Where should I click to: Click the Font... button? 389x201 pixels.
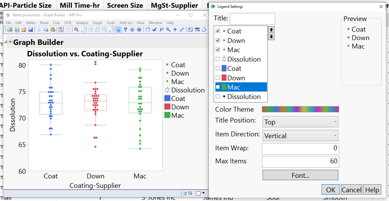[300, 175]
